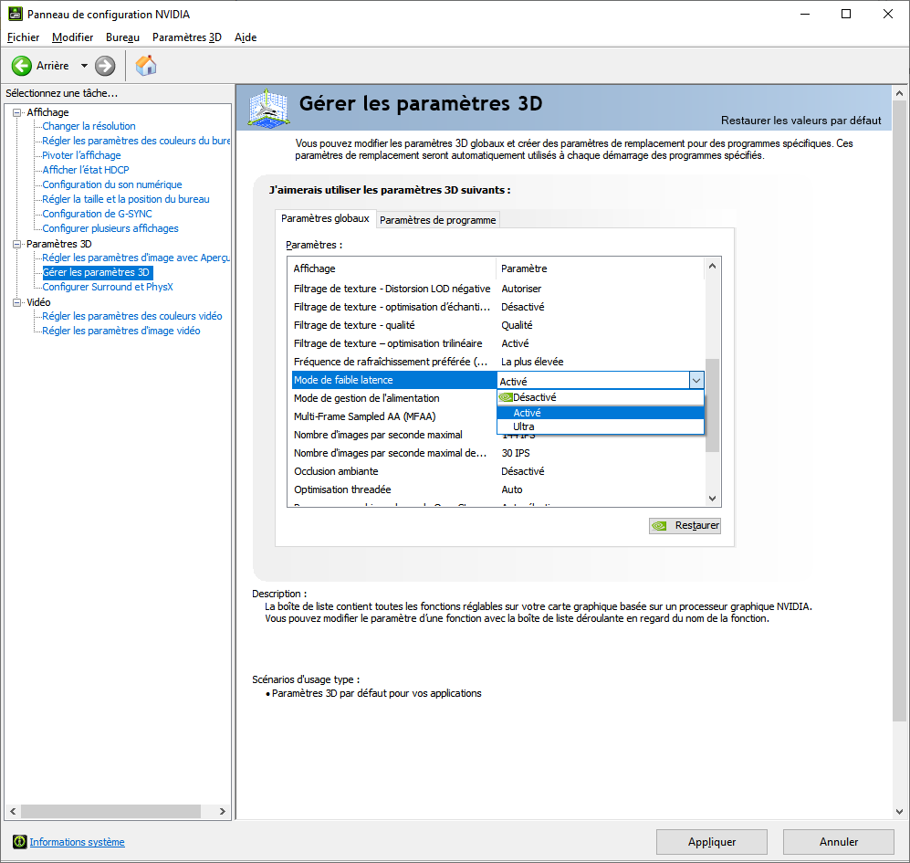This screenshot has width=910, height=863.
Task: Choose Activé in latency dropdown list
Action: click(x=600, y=413)
